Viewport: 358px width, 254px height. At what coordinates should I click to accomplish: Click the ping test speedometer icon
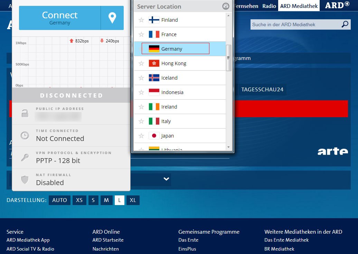coord(226,6)
